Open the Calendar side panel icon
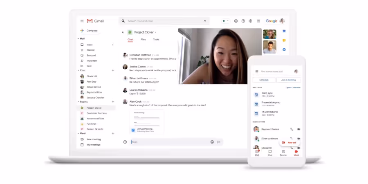This screenshot has width=368, height=184. click(x=284, y=31)
